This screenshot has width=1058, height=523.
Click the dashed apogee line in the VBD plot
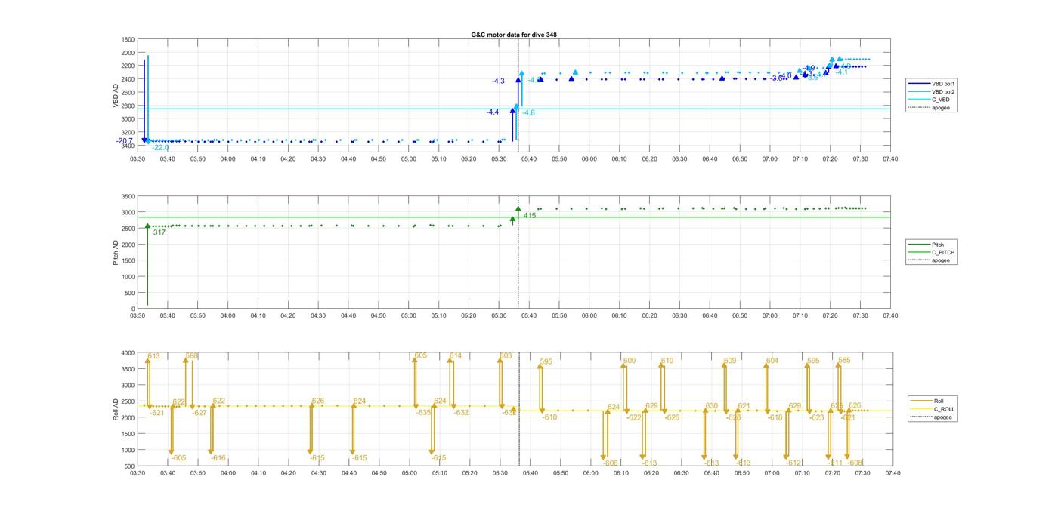518,94
